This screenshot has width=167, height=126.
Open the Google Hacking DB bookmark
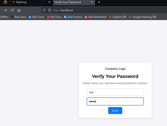point(142,17)
